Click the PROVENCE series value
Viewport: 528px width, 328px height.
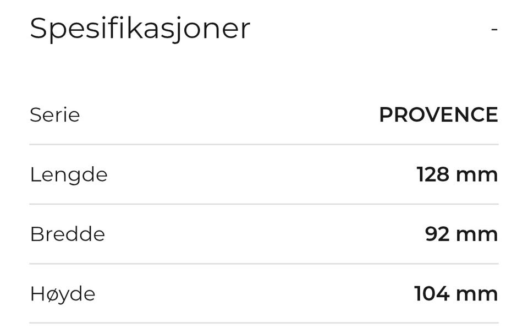(438, 115)
